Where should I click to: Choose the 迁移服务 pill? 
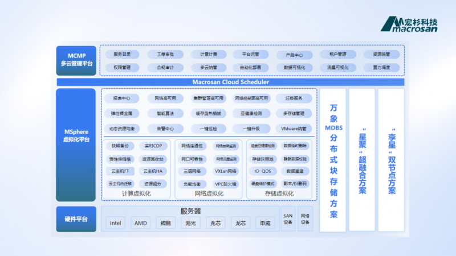click(x=294, y=98)
